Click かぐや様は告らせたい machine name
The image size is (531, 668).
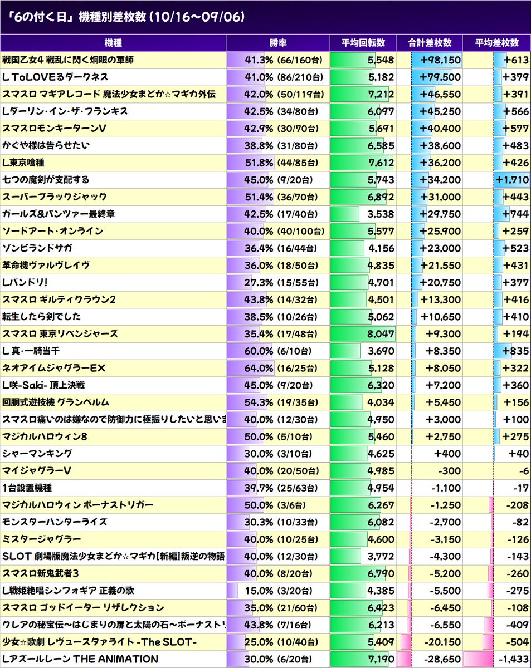(46, 145)
